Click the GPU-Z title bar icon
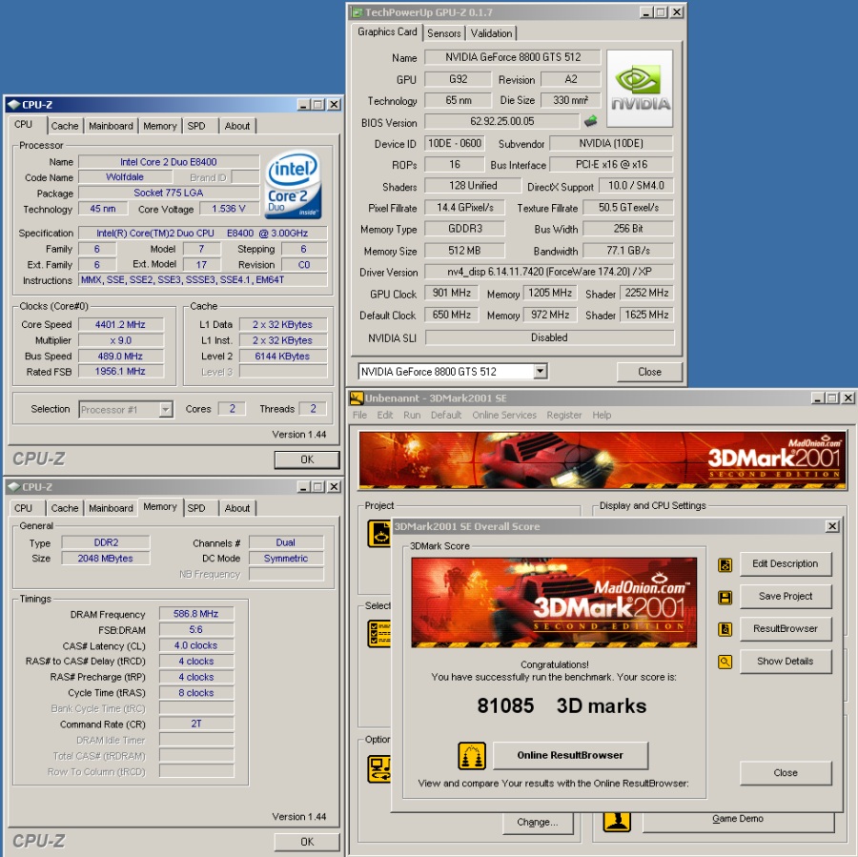 click(x=357, y=12)
